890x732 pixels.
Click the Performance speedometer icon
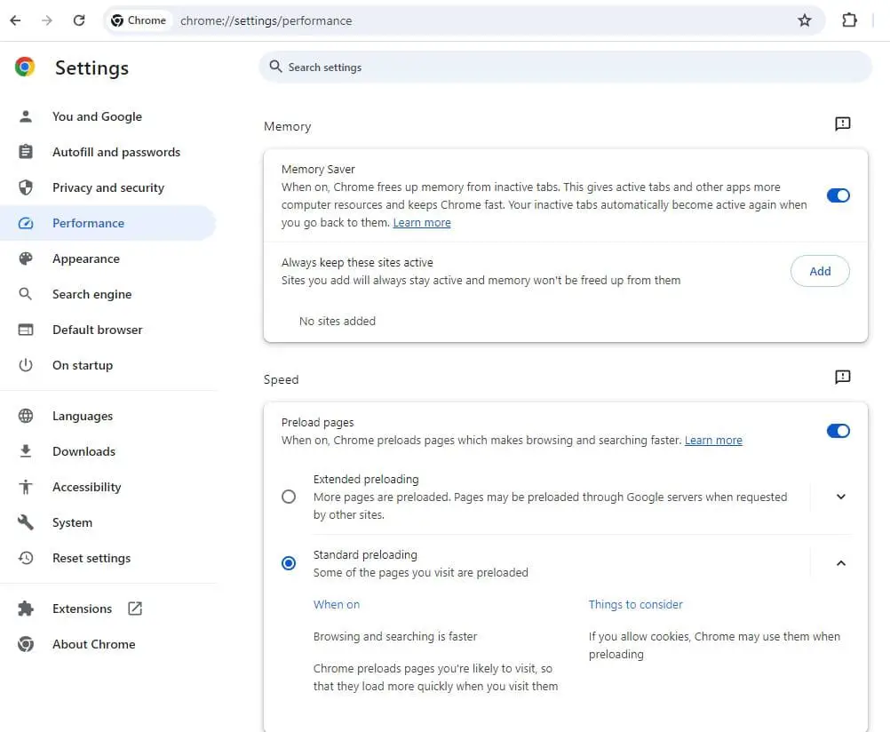click(26, 223)
